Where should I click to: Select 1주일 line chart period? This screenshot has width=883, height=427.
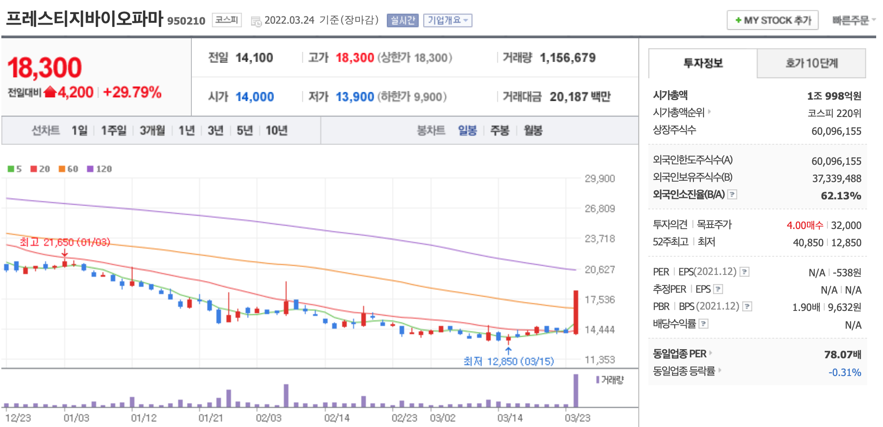pos(113,131)
